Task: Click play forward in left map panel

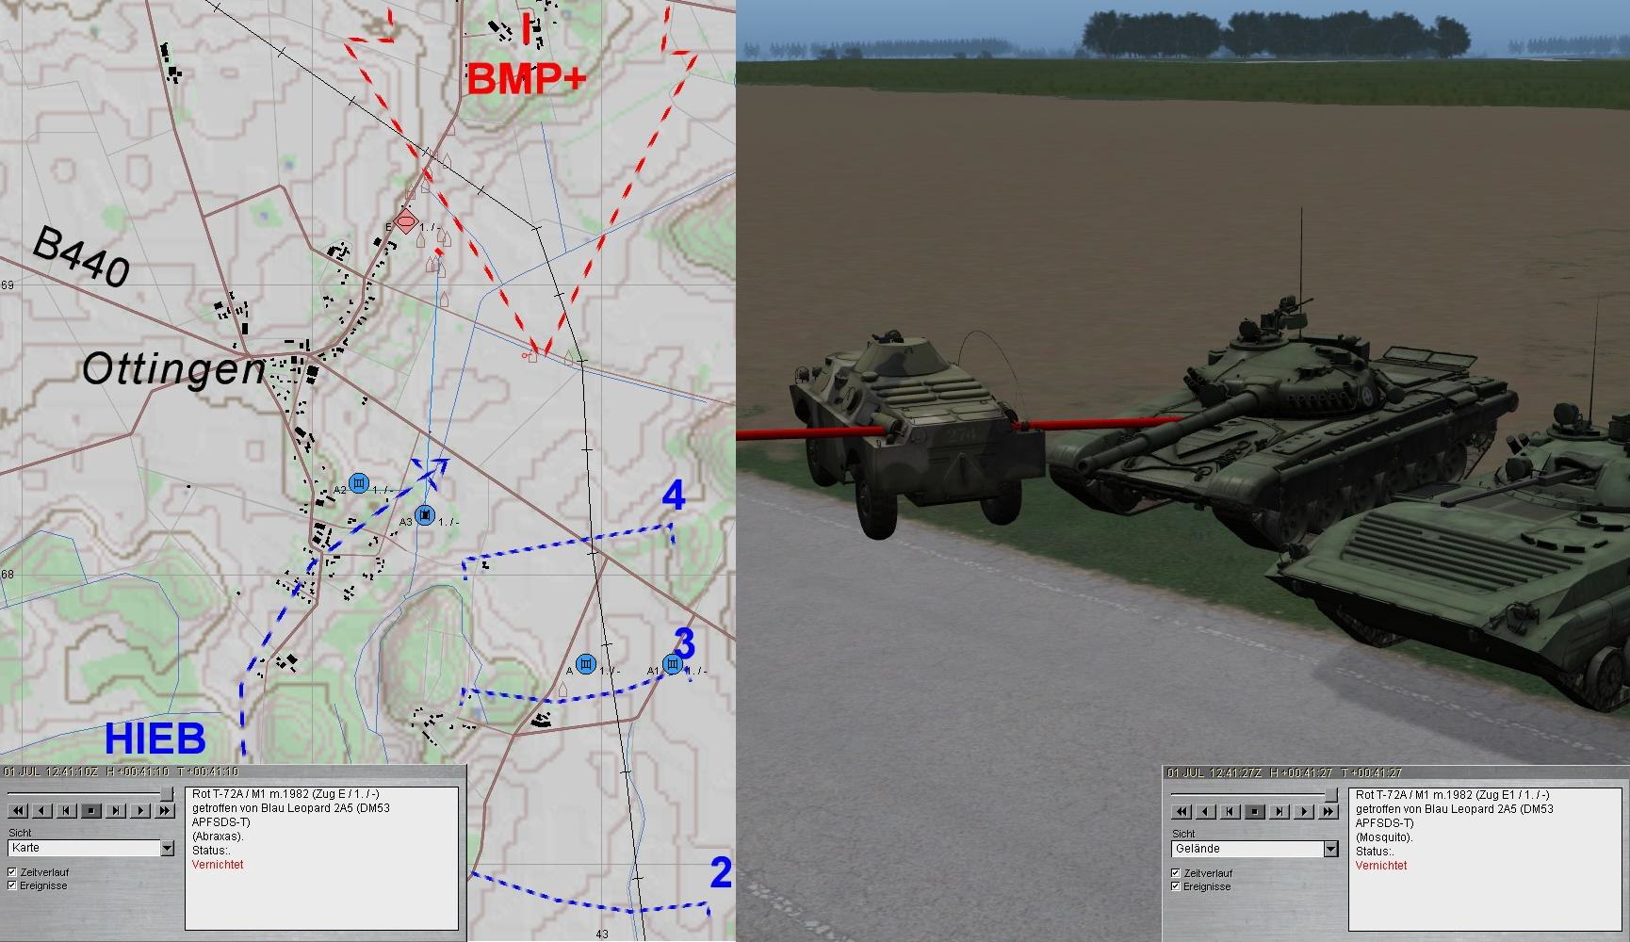Action: pyautogui.click(x=140, y=810)
